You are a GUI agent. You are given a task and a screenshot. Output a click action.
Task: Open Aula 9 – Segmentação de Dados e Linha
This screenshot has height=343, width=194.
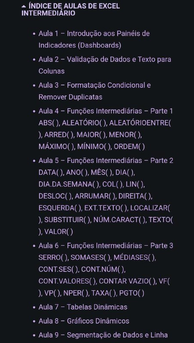point(103,335)
